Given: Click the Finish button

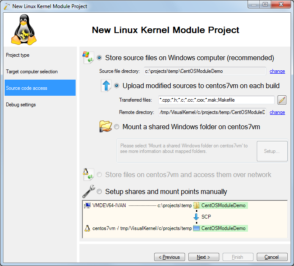Looking at the screenshot, I should pos(238,257).
